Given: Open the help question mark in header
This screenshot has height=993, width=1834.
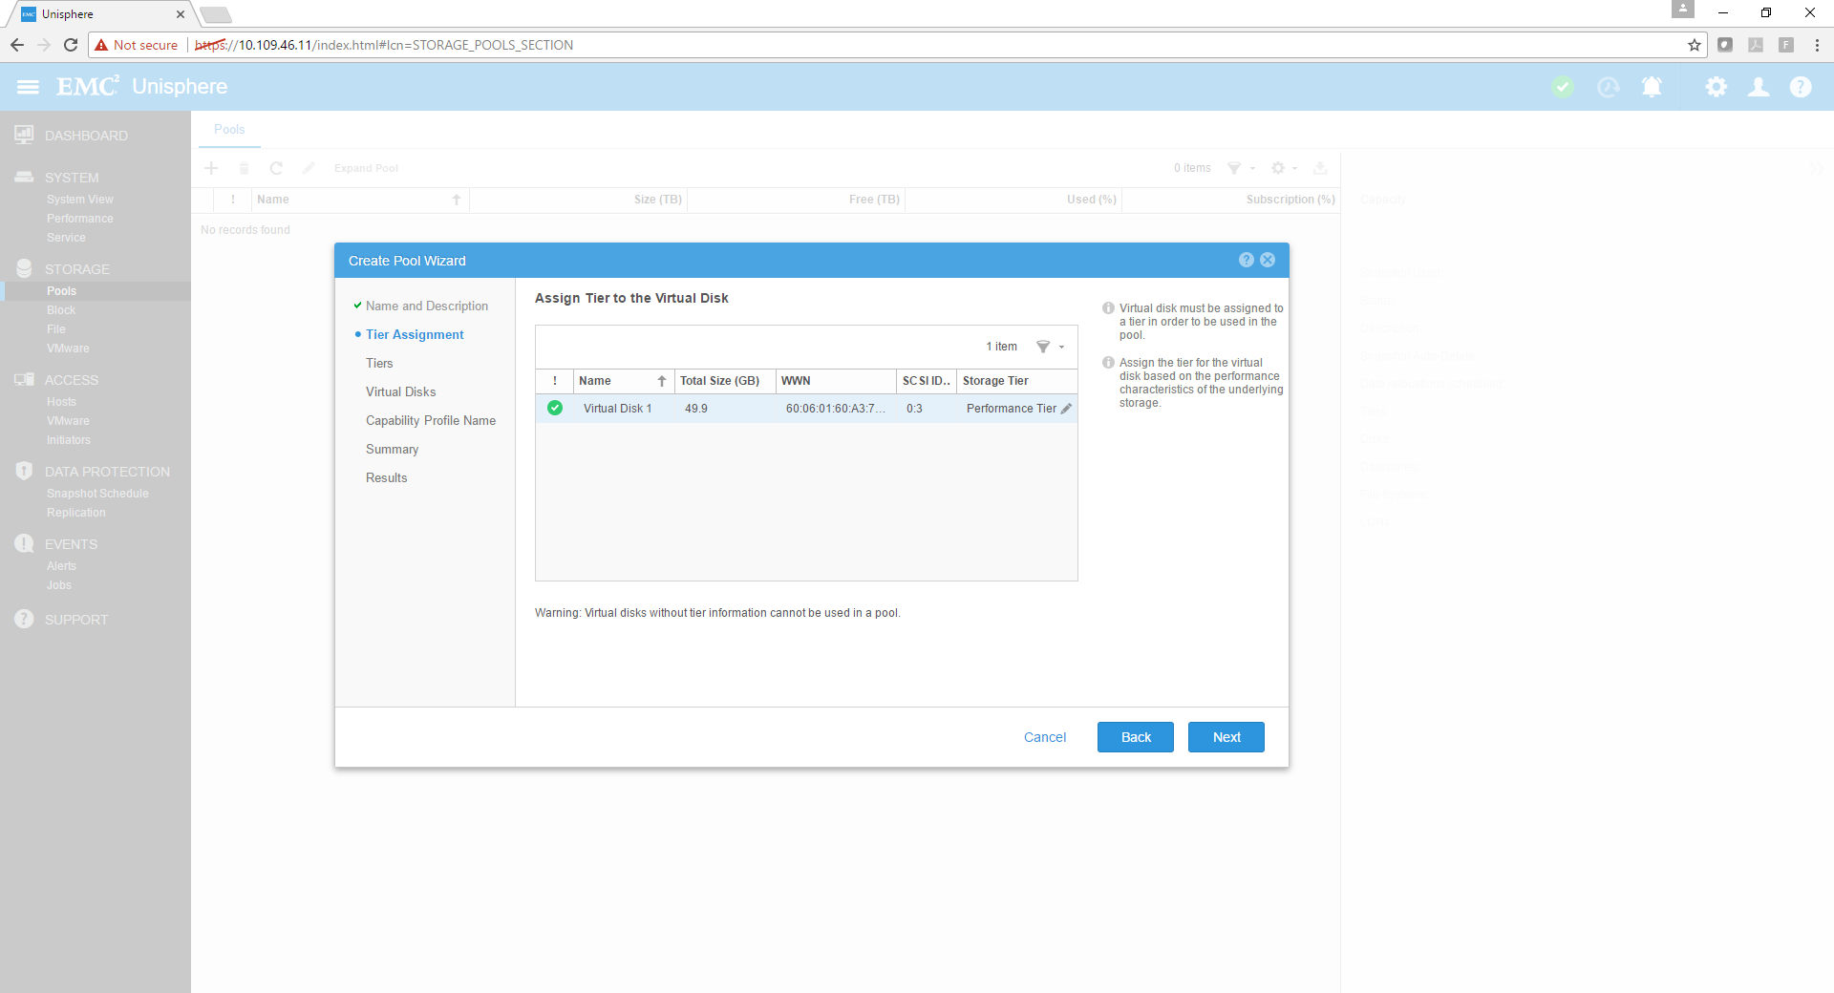Looking at the screenshot, I should (1801, 87).
